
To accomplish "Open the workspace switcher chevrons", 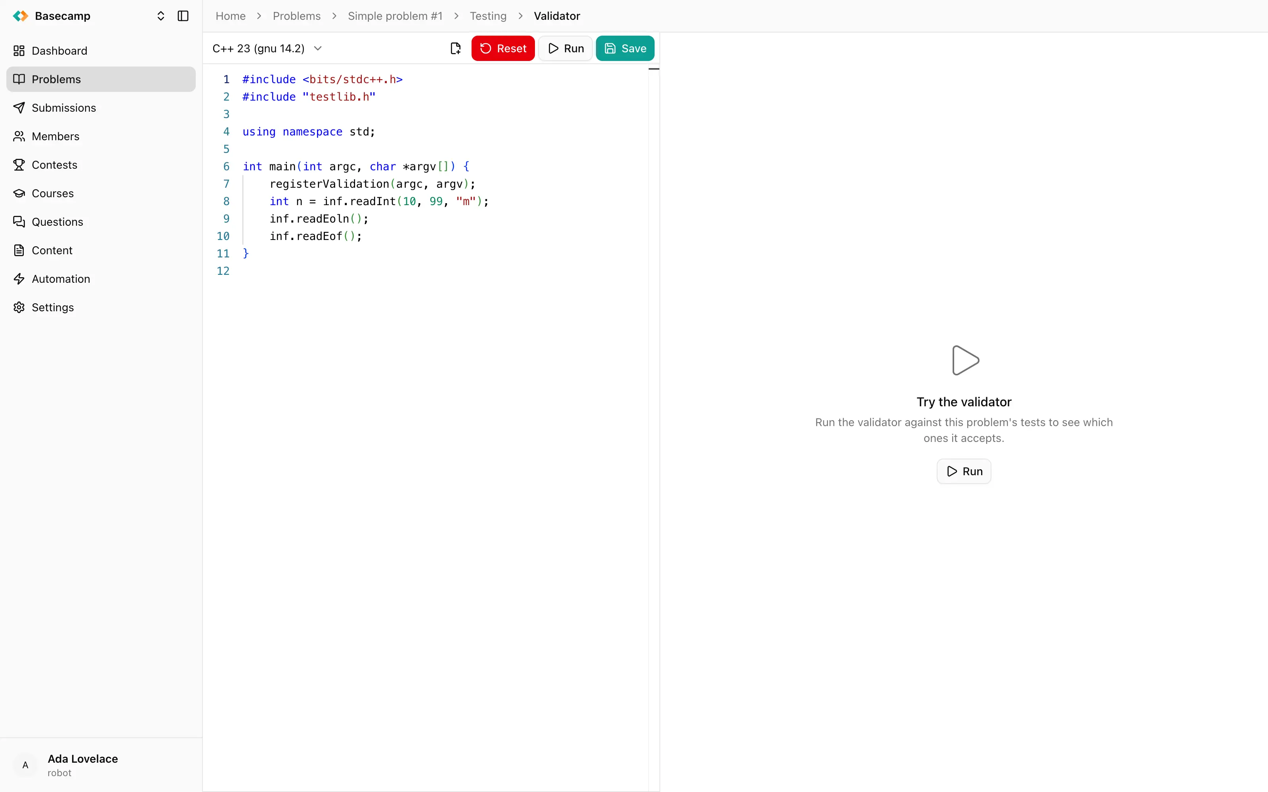I will pyautogui.click(x=161, y=16).
